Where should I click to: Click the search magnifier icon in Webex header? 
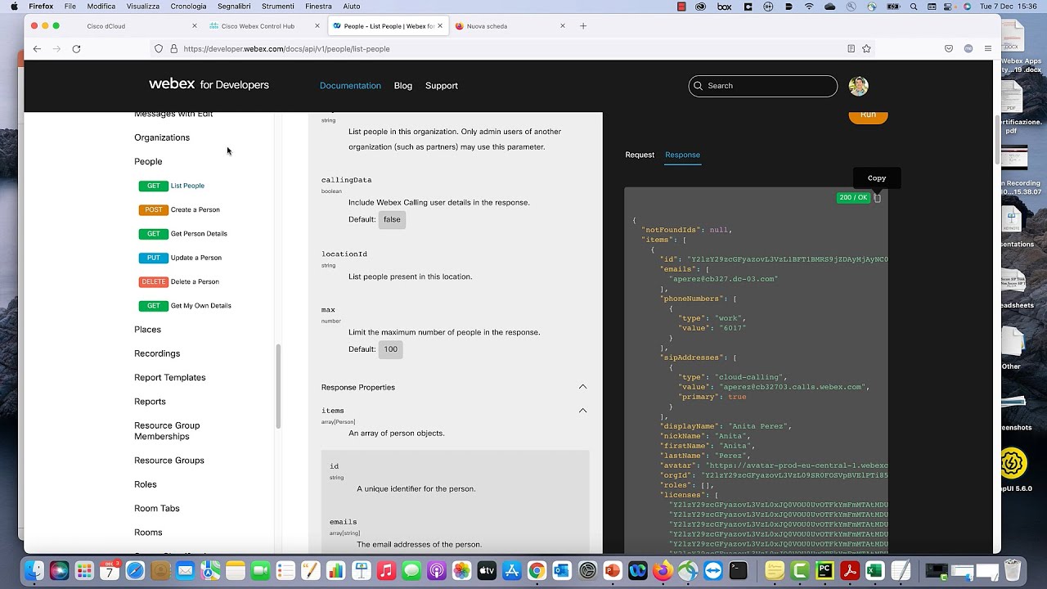698,86
